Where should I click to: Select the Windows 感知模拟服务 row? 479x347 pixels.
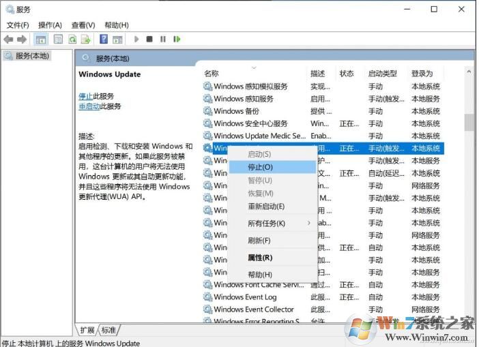[x=322, y=87]
